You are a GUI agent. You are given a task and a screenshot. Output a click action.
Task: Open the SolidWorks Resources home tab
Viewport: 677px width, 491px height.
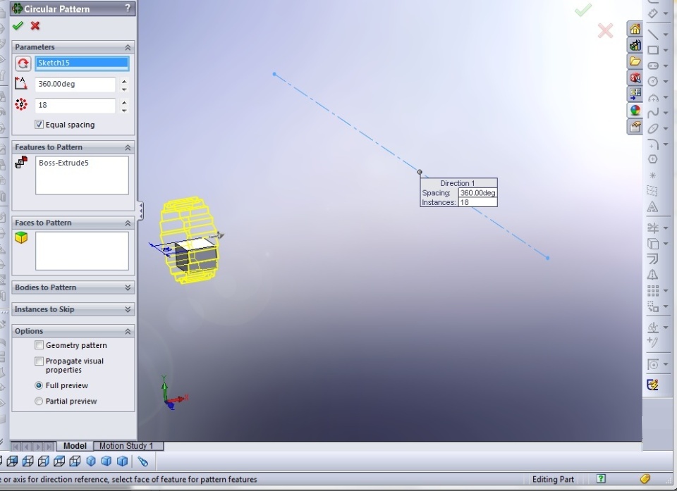tap(635, 29)
